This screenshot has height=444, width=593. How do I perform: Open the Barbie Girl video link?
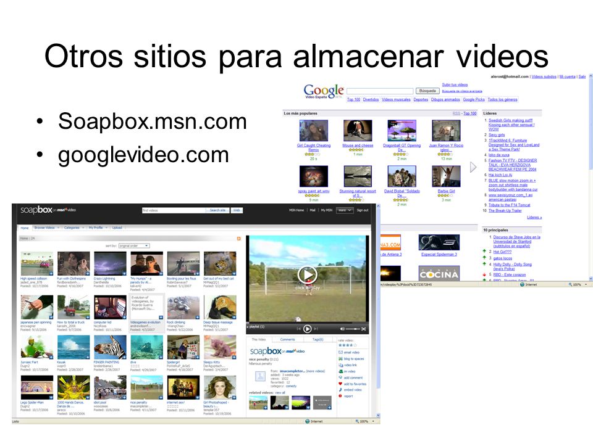pos(446,191)
